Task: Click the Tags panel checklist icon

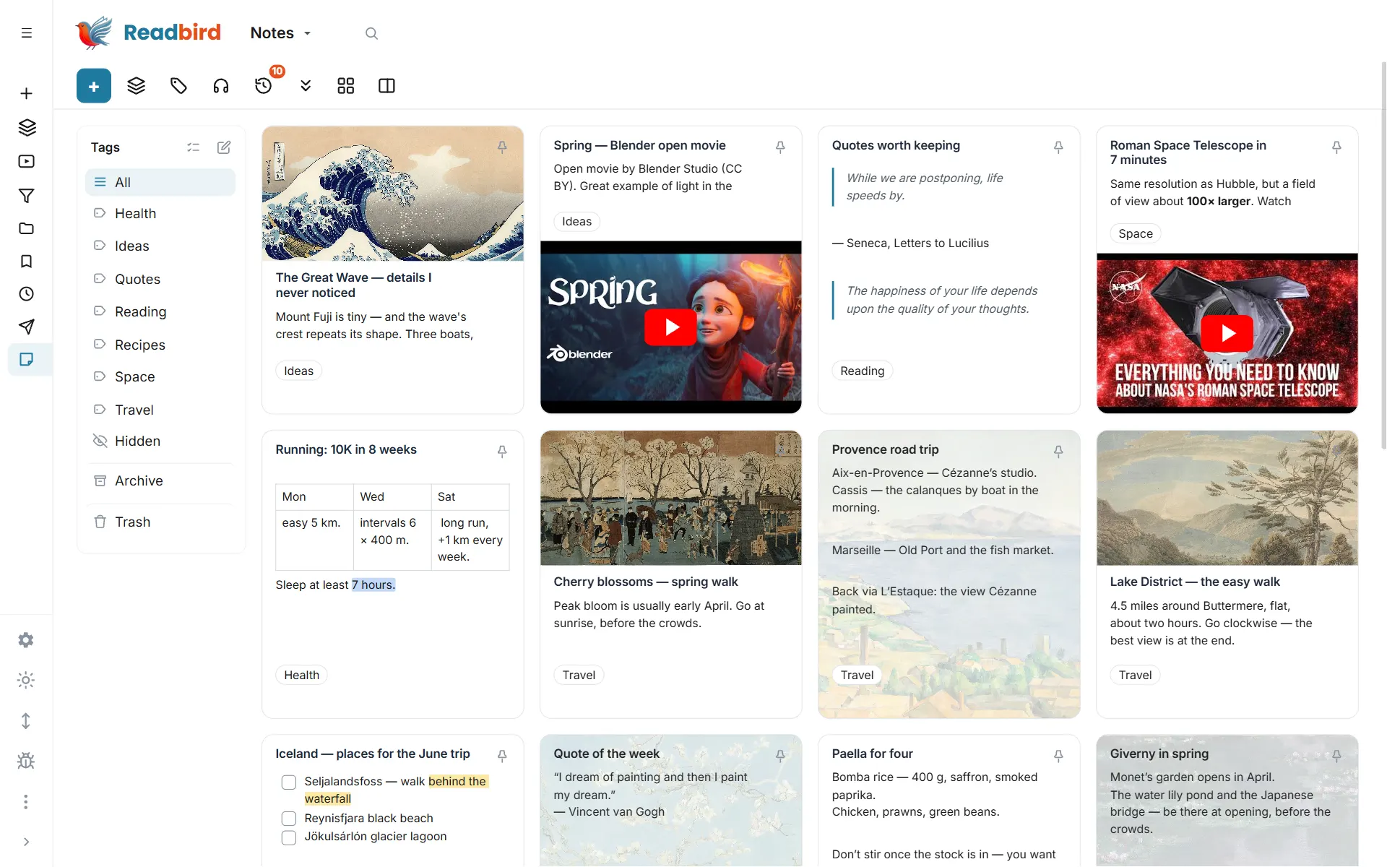Action: (x=193, y=147)
